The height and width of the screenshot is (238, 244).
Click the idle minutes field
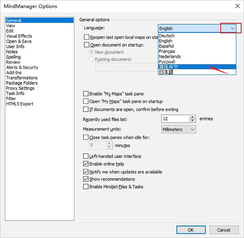pyautogui.click(x=98, y=146)
